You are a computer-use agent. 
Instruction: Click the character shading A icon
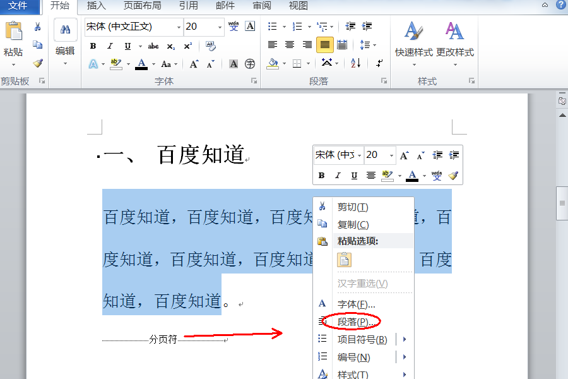(234, 64)
